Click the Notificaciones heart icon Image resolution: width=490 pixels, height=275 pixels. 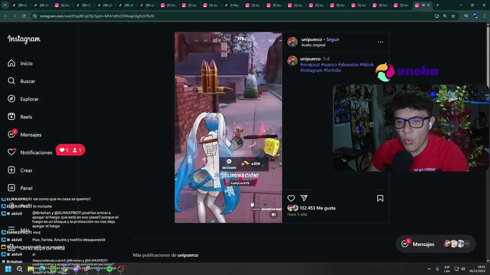click(11, 152)
